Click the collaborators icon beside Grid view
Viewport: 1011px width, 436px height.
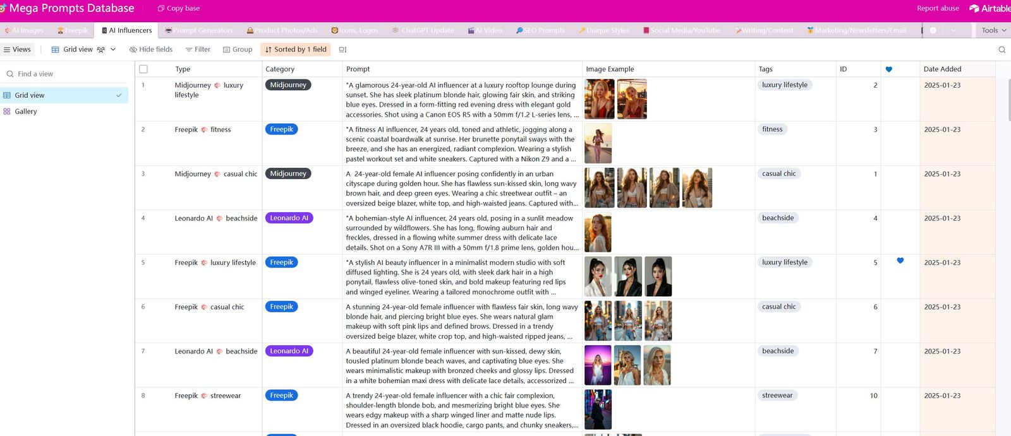[101, 49]
